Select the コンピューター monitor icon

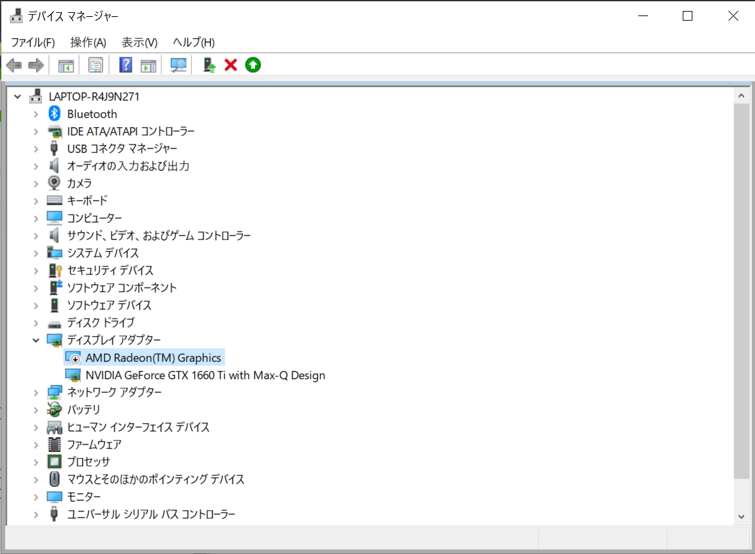(x=54, y=217)
